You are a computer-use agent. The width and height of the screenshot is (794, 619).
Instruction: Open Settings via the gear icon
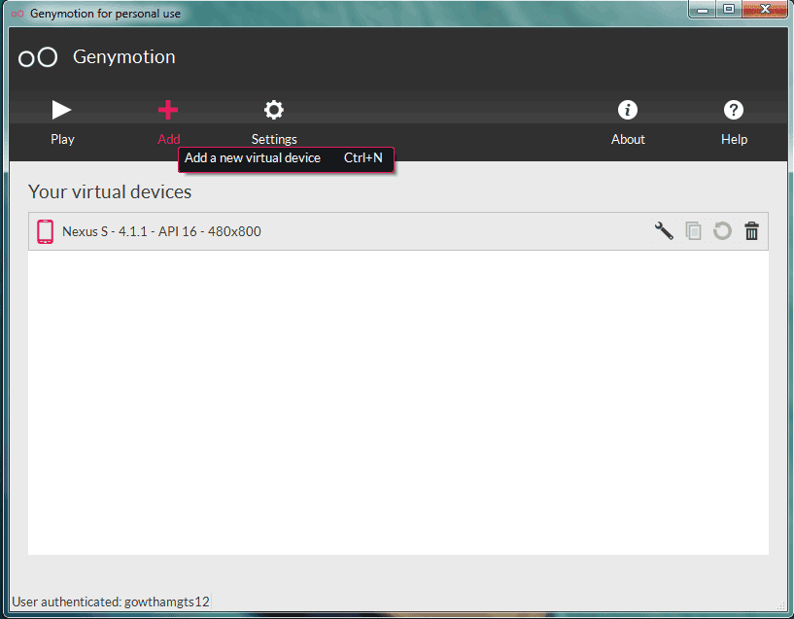(274, 110)
